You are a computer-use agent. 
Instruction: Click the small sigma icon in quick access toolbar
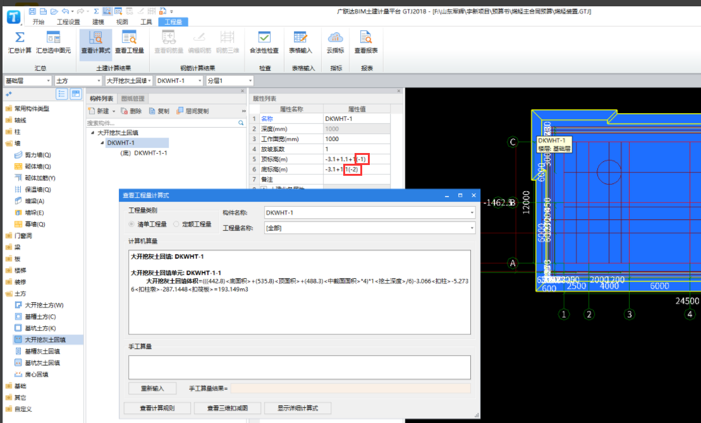(x=96, y=11)
